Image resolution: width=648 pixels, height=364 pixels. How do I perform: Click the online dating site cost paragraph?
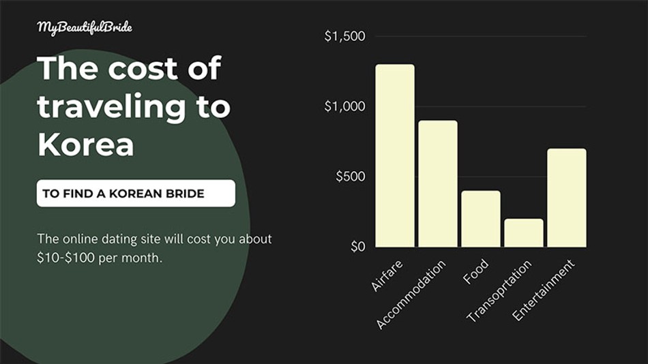[154, 248]
